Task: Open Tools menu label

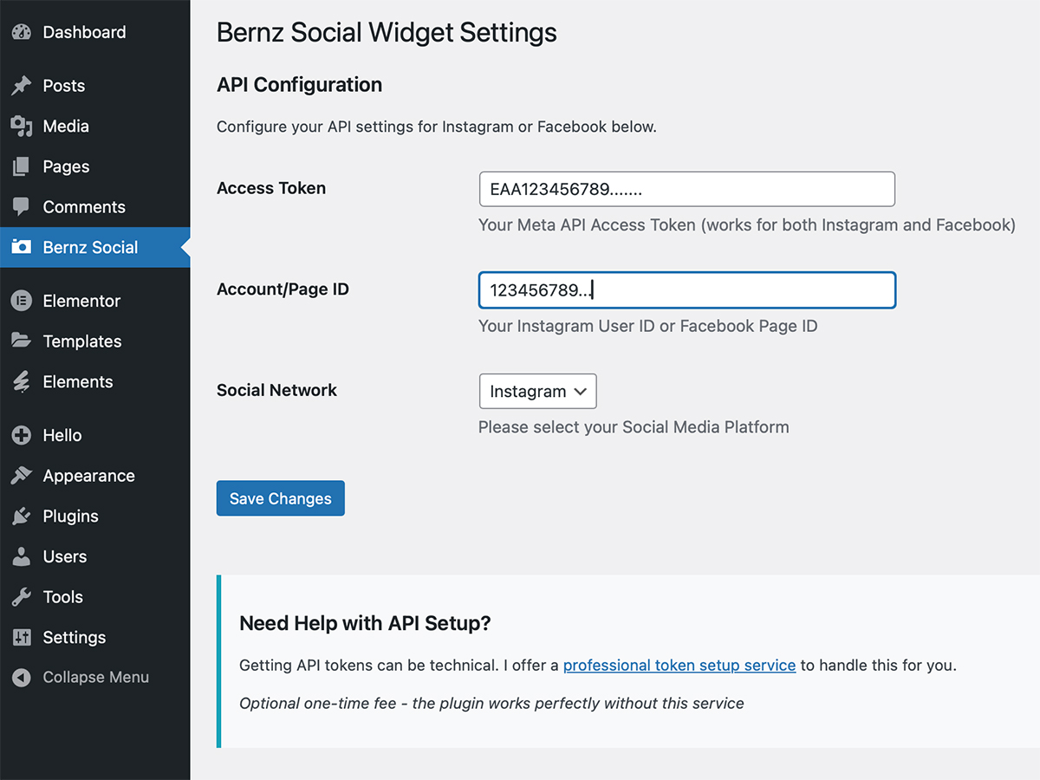Action: (x=62, y=597)
